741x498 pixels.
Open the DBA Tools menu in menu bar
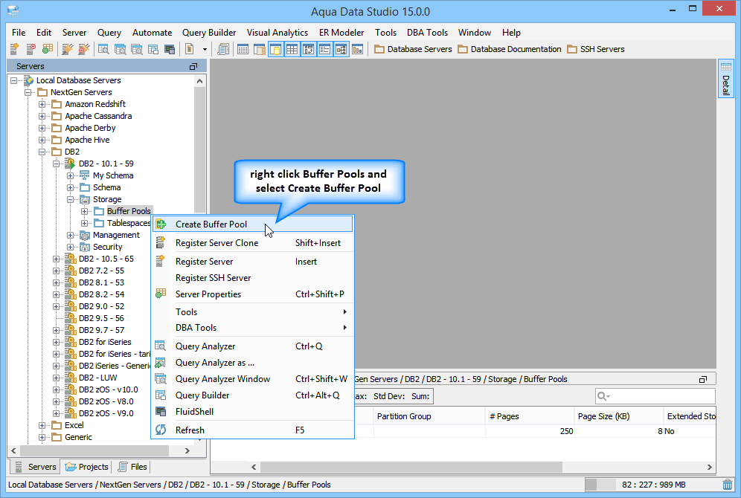click(x=427, y=33)
